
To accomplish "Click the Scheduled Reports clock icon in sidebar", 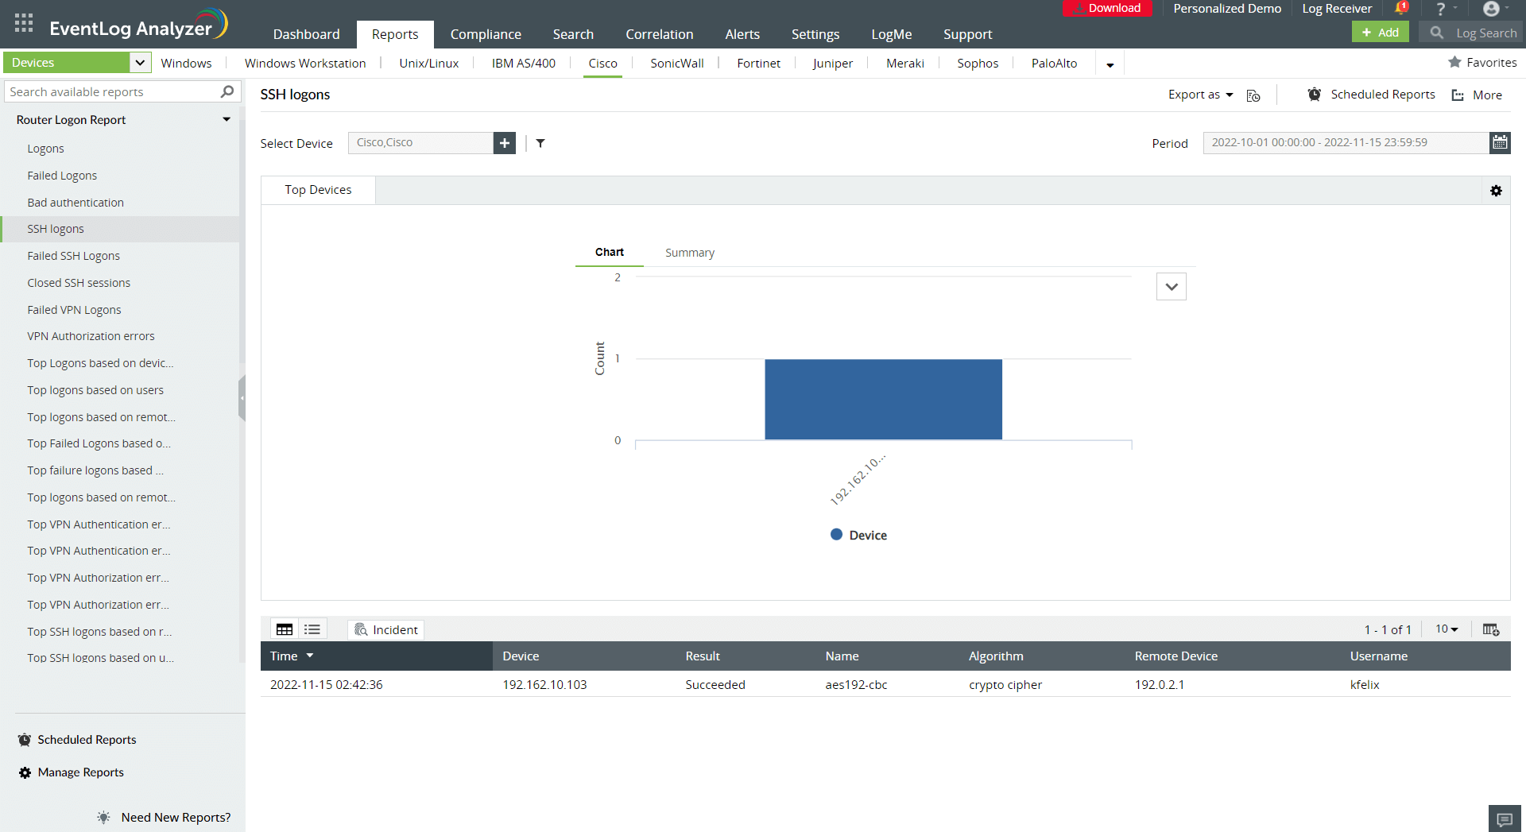I will click(x=25, y=740).
